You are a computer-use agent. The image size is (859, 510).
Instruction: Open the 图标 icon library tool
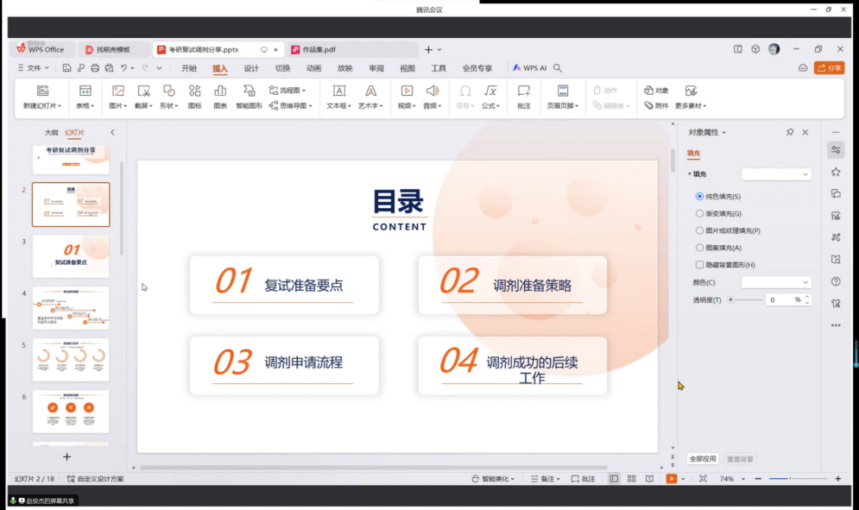[194, 96]
